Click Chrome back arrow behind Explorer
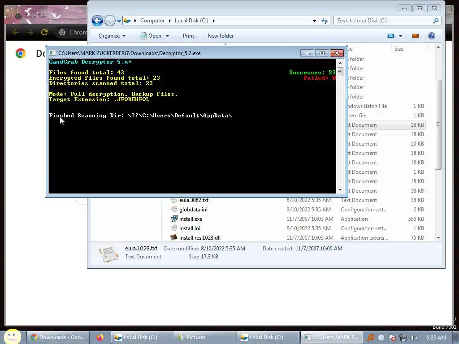The width and height of the screenshot is (459, 344). tap(16, 32)
